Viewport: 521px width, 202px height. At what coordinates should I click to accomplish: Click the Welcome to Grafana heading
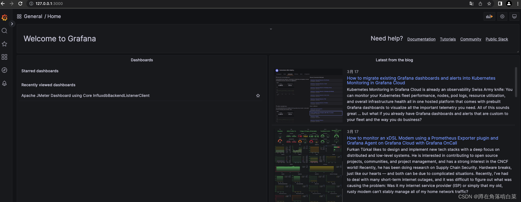click(x=60, y=39)
